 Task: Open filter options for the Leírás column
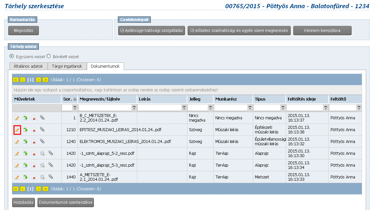pyautogui.click(x=184, y=108)
